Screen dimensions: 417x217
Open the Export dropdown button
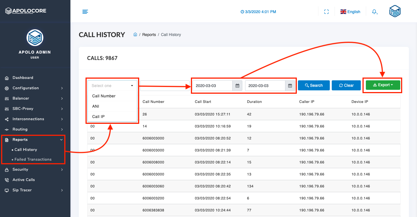[x=383, y=85]
